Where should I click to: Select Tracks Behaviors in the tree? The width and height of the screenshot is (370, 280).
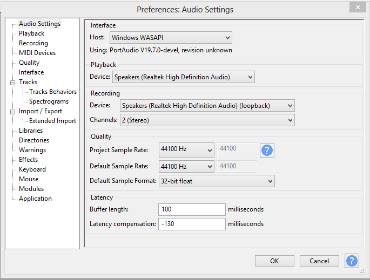53,92
